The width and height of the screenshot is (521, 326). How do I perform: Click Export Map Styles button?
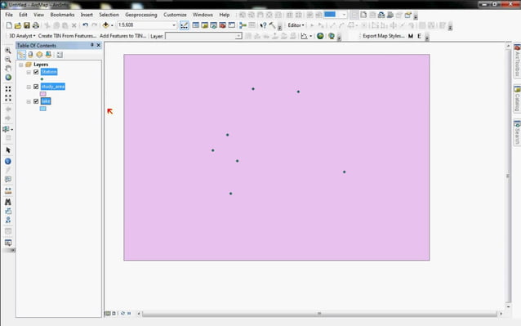click(384, 36)
